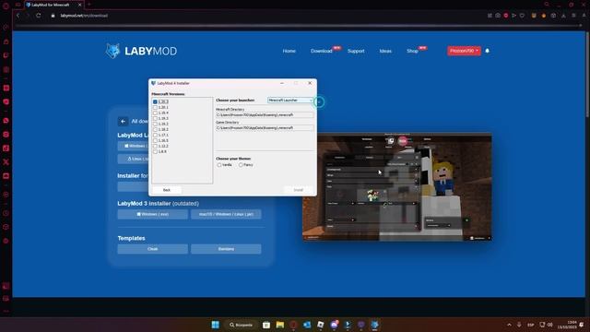Go back with the All downloads arrow

click(x=123, y=121)
